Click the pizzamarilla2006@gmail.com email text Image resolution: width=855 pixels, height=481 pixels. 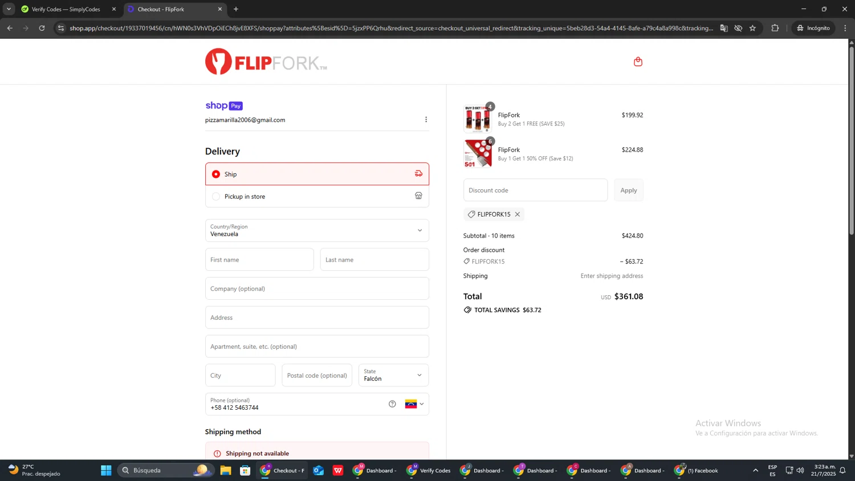coord(245,120)
